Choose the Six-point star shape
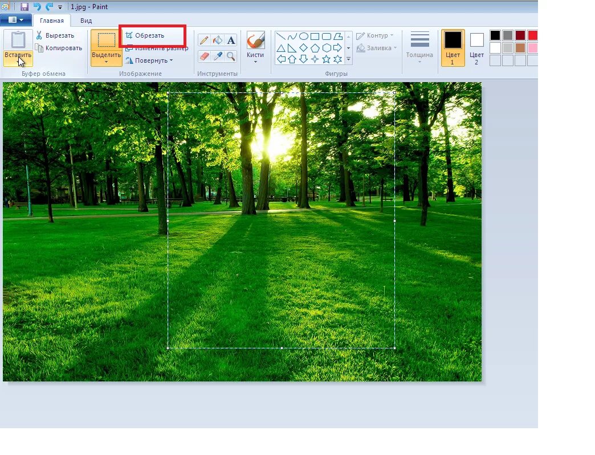This screenshot has width=595, height=455. [x=338, y=59]
